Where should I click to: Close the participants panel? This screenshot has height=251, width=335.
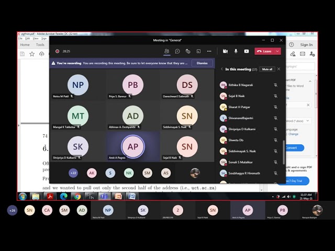[x=279, y=69]
